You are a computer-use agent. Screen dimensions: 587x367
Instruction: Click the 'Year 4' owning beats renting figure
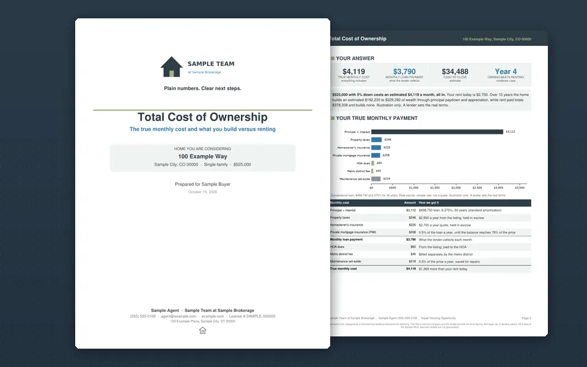pos(506,72)
